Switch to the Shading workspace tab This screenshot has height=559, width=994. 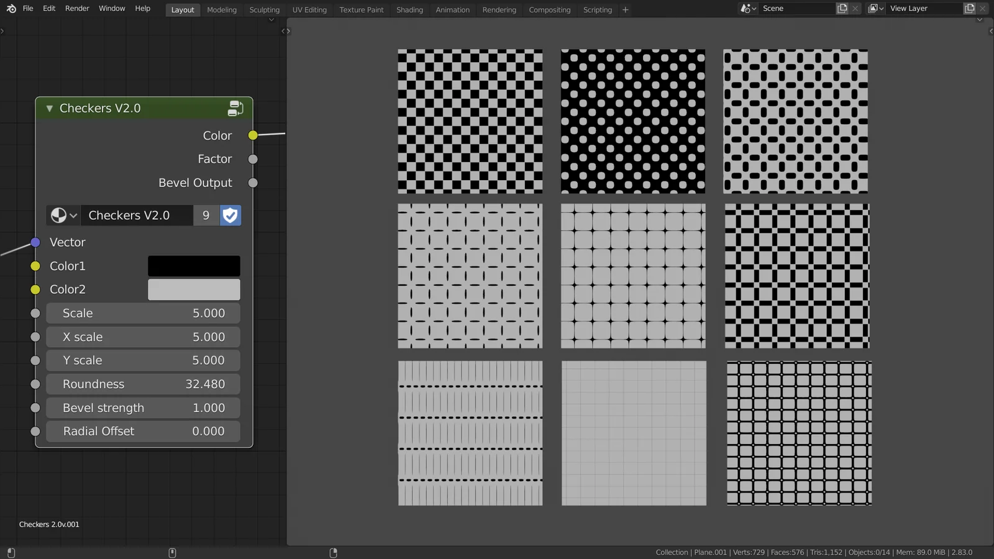pyautogui.click(x=409, y=9)
